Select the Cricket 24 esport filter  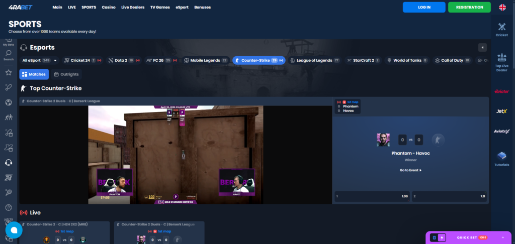[83, 60]
